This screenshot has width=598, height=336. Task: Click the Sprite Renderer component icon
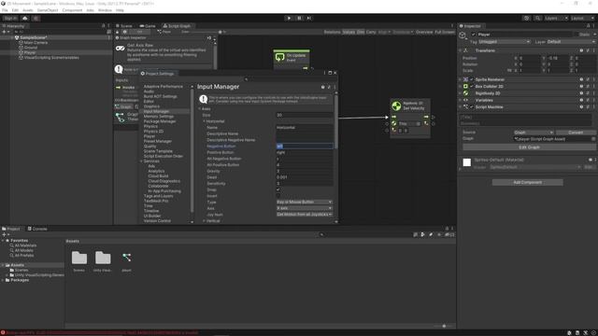click(x=465, y=79)
